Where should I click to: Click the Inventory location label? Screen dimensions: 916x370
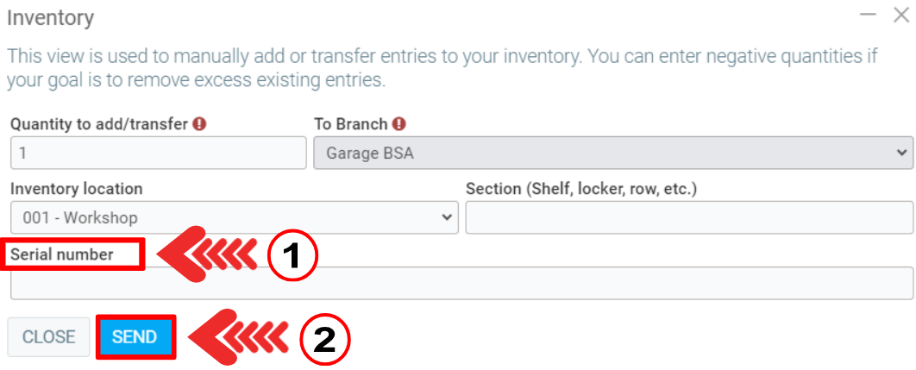[x=77, y=189]
